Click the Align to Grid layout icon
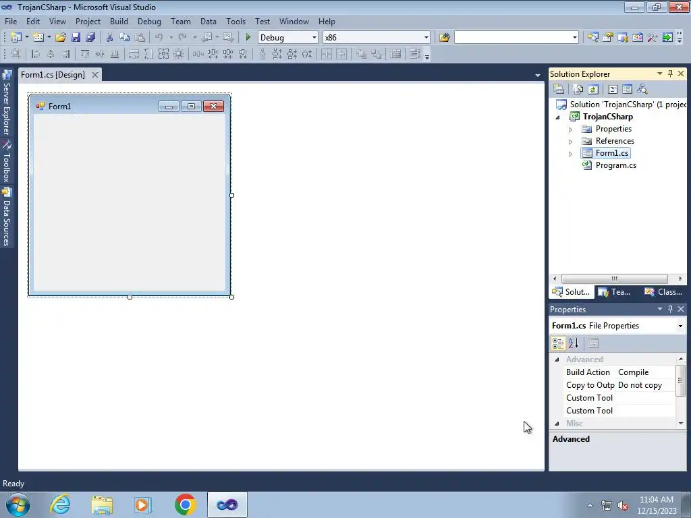Screen dimensions: 691x518 (16, 54)
